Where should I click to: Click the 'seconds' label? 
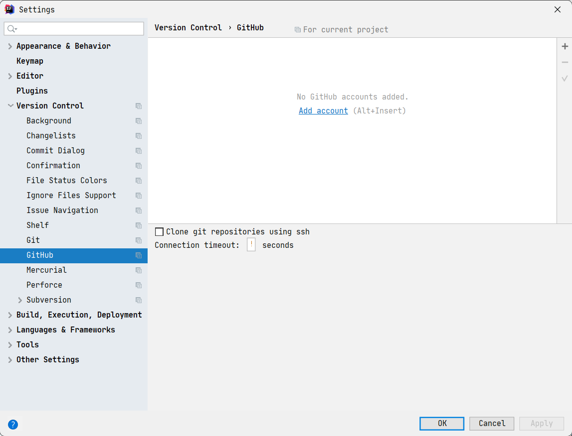278,245
